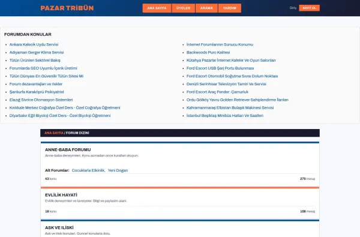Open Diyarbakır Eğil Biyoloji Özel Ders topic
The height and width of the screenshot is (237, 360).
point(60,116)
